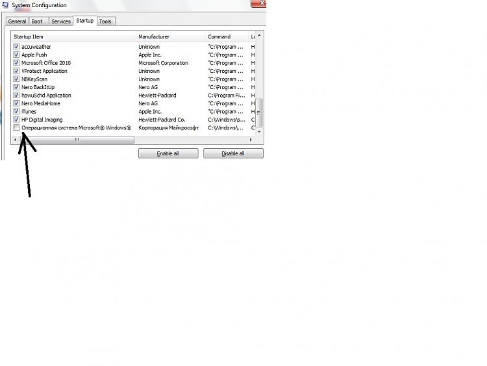Close the System Configuration window
This screenshot has width=487, height=366.
pos(258,3)
